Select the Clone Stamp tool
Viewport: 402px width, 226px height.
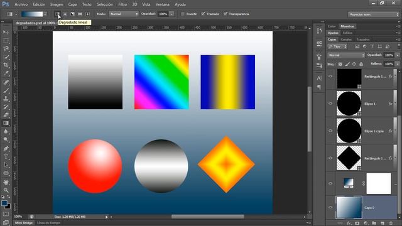point(6,99)
